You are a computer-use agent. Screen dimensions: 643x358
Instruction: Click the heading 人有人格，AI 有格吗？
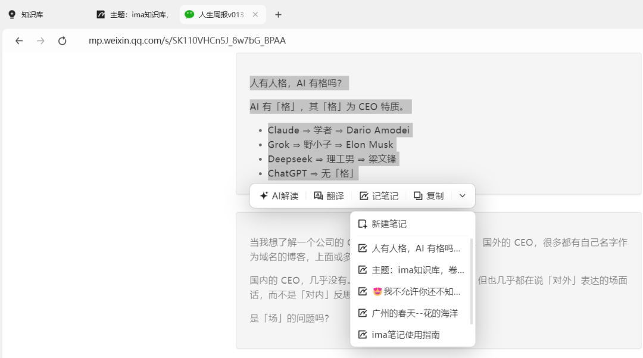tap(299, 83)
